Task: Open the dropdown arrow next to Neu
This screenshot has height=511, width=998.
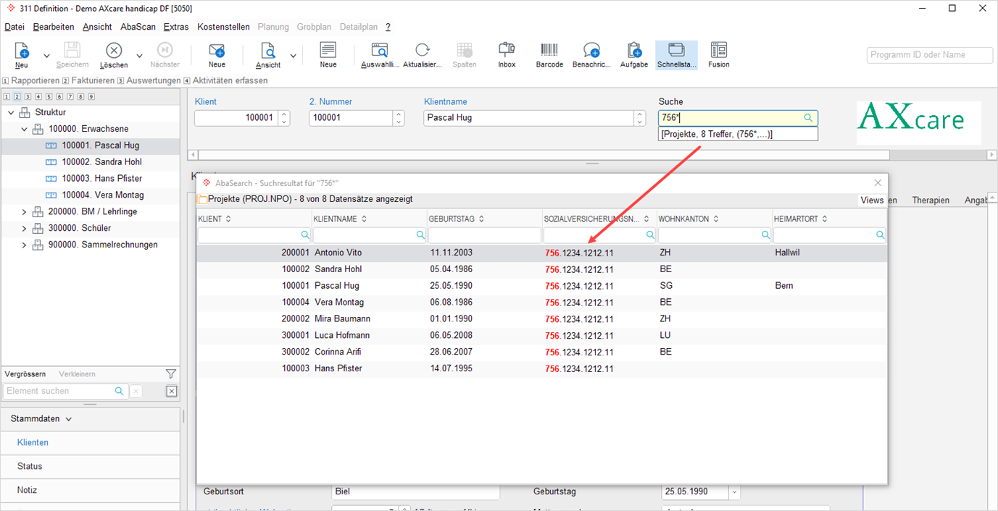Action: (46, 55)
